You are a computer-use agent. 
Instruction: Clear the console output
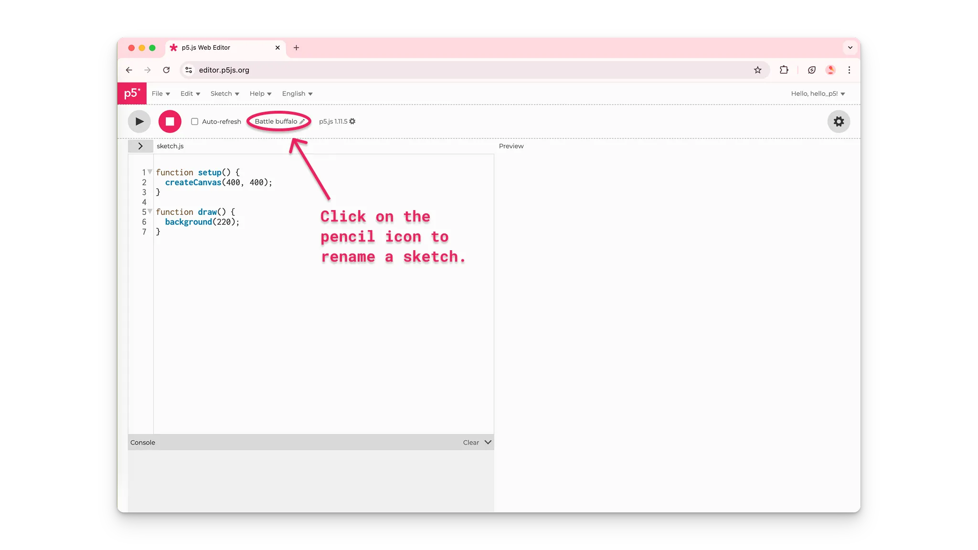(x=470, y=443)
